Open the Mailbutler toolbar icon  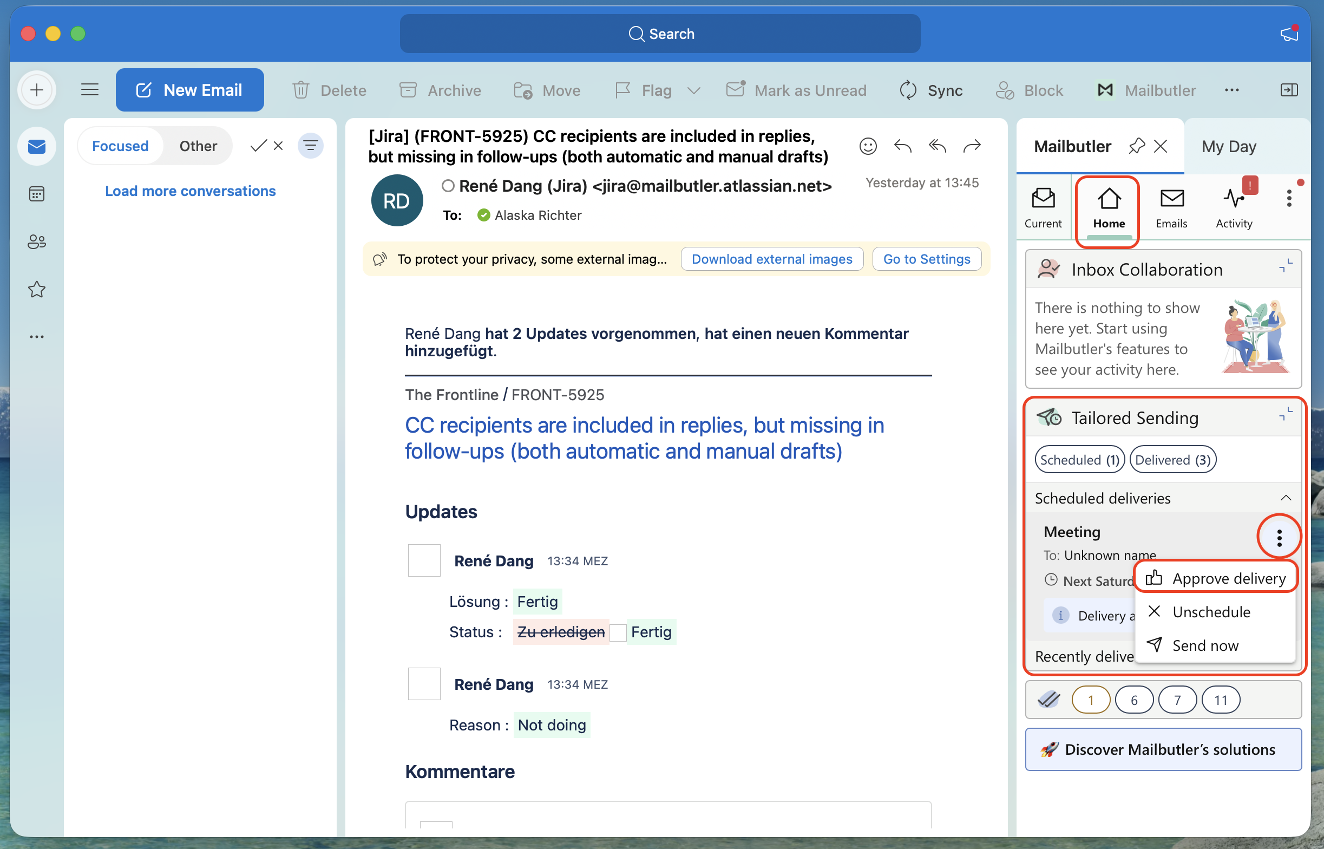point(1146,90)
